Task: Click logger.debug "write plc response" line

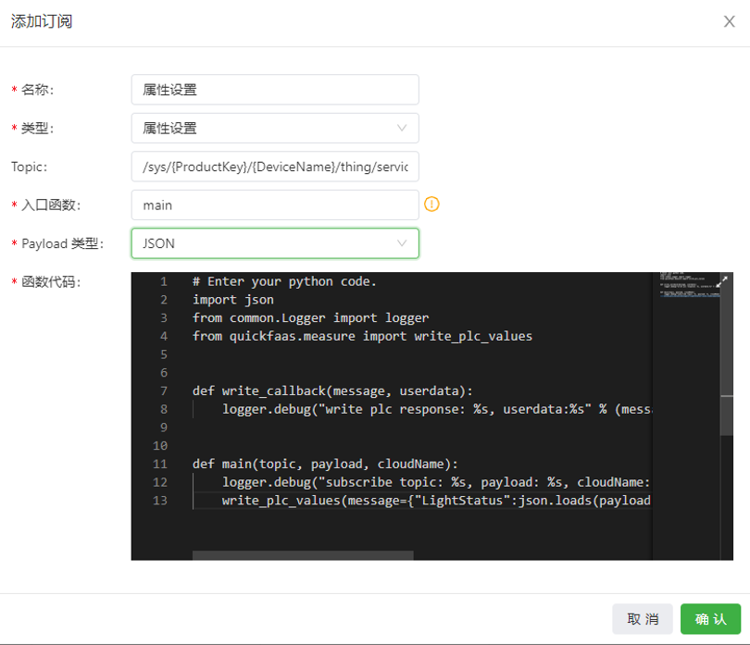Action: coord(436,409)
